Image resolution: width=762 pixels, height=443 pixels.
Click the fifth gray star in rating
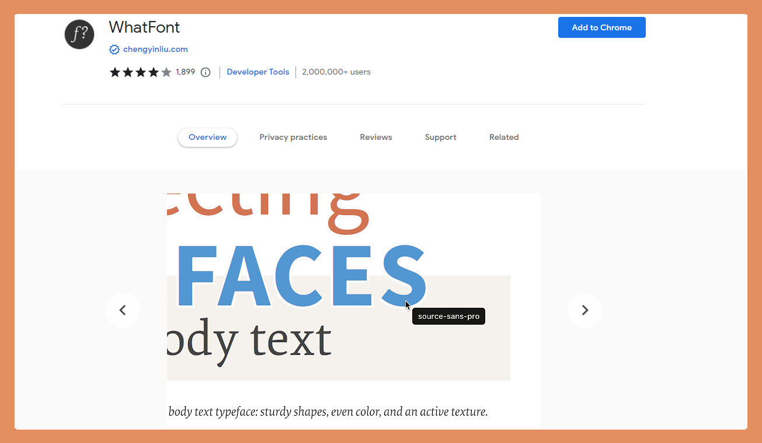coord(166,72)
